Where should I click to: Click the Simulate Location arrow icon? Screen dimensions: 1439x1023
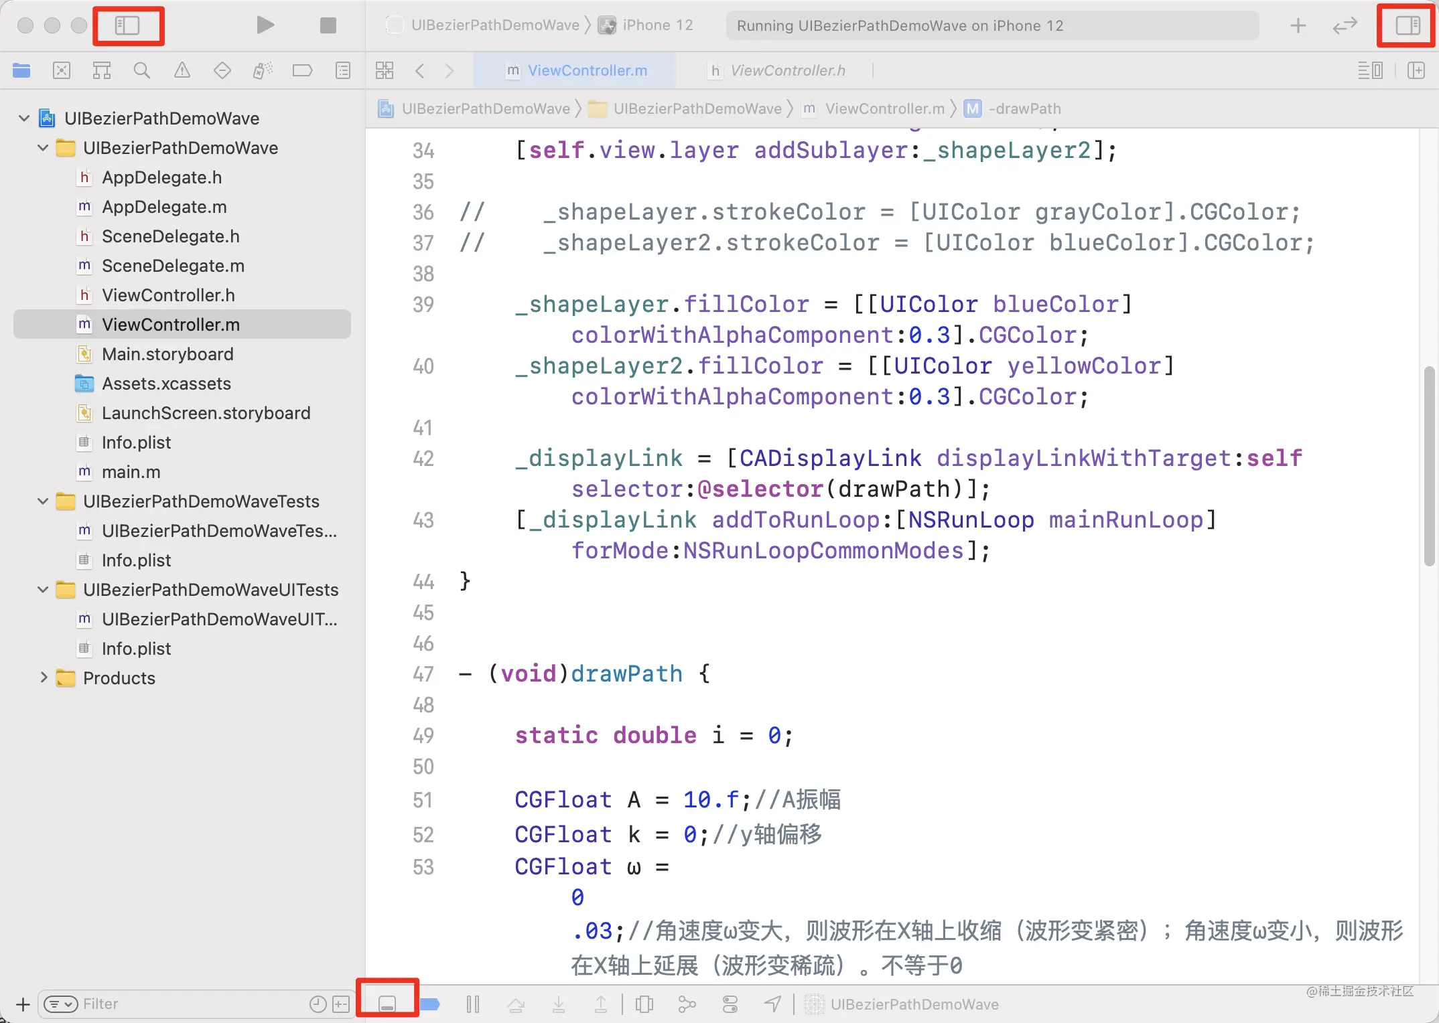pyautogui.click(x=772, y=1004)
